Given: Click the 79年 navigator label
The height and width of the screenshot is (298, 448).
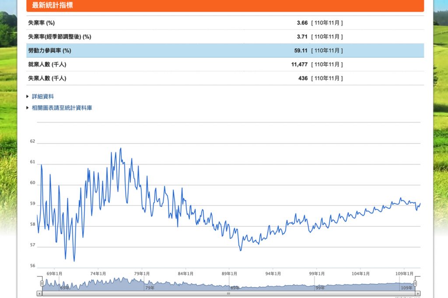Looking at the screenshot, I should click(x=150, y=287).
